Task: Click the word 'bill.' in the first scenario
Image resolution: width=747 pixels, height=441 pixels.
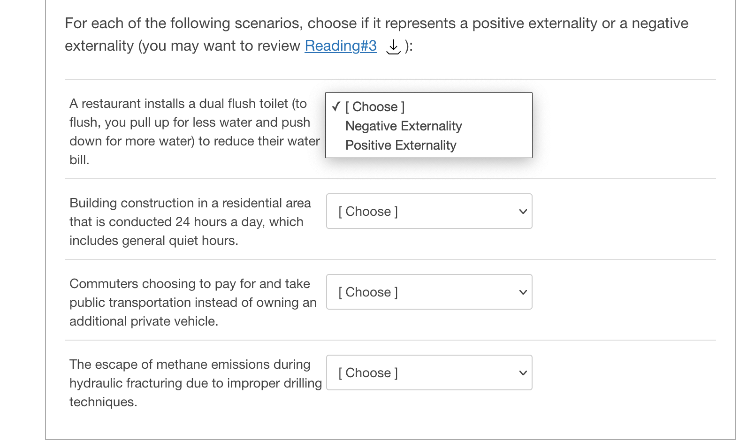Action: click(x=79, y=160)
